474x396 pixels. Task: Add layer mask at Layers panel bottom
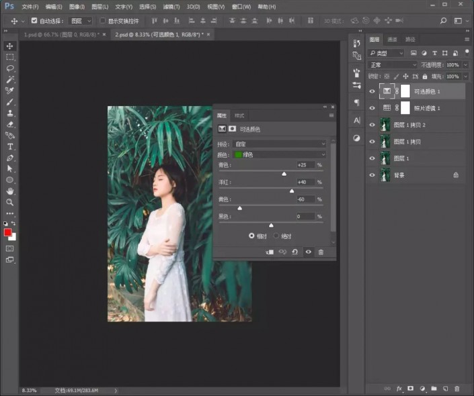coord(410,389)
